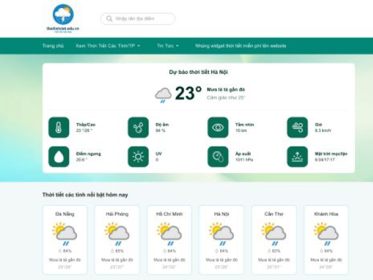Viewport: 373px width, 280px height.
Task: Click the Độ ẩm label
Action: coord(162,124)
